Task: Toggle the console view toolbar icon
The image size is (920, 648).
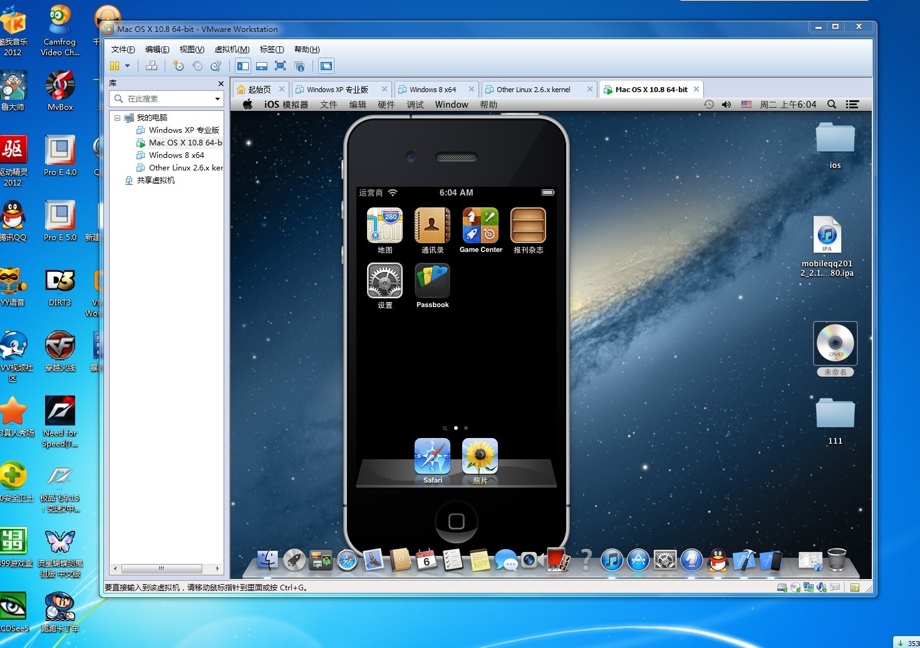Action: (326, 66)
